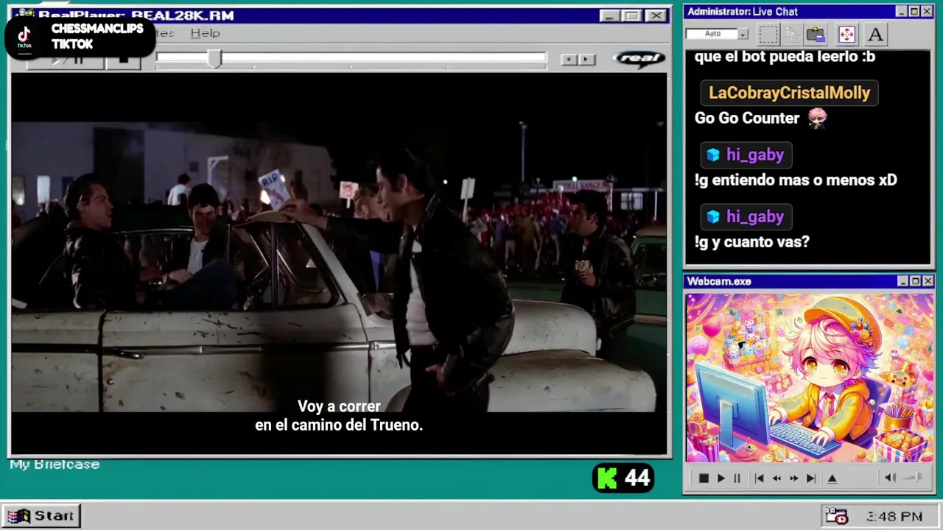Maximize the Live Chat window
This screenshot has height=530, width=943.
[914, 12]
